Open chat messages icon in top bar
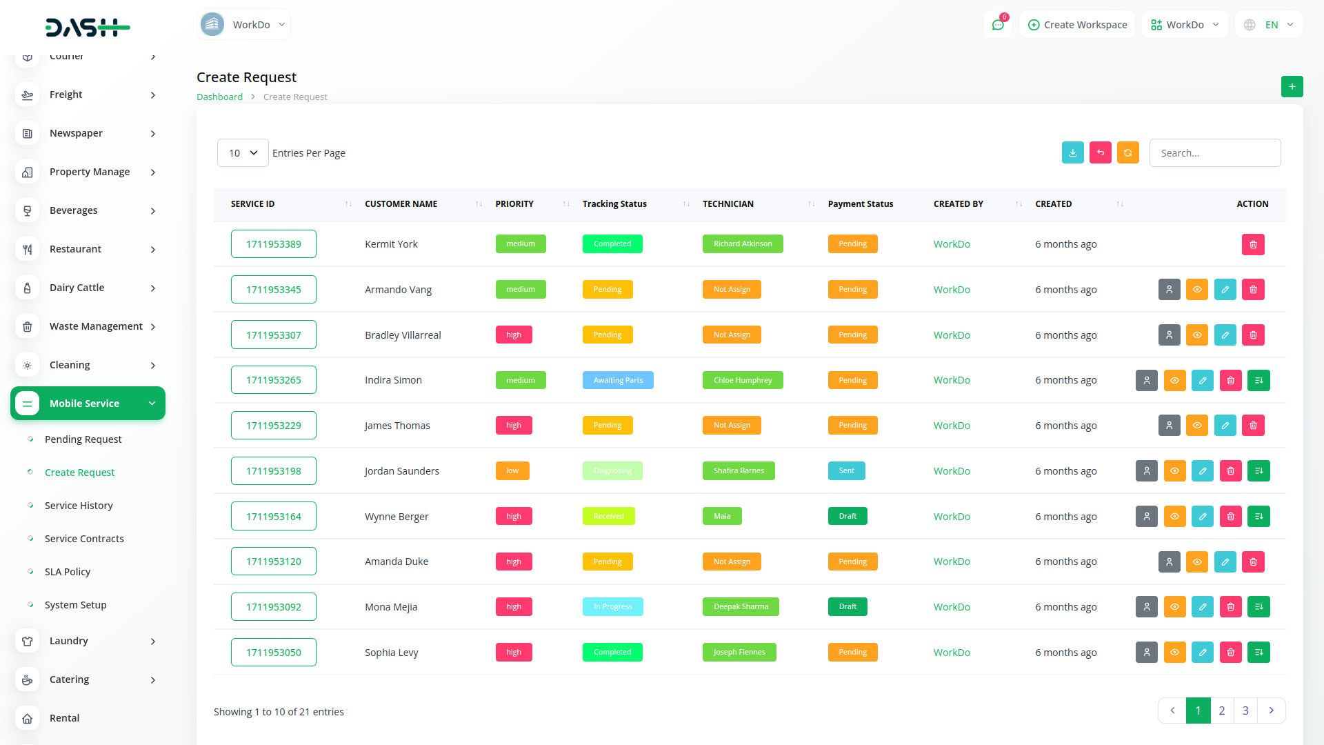 pos(997,25)
